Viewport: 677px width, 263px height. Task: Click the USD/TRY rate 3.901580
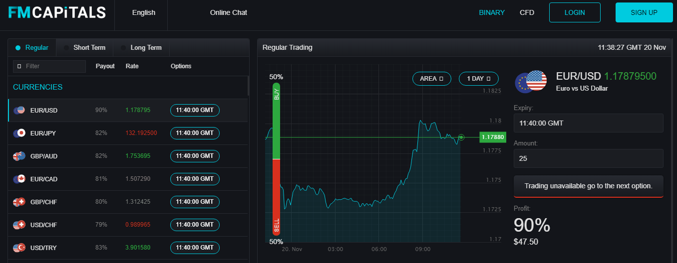coord(138,248)
